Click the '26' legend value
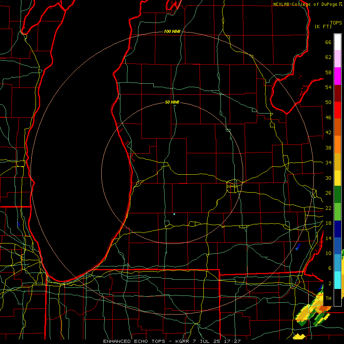344x344 pixels. click(x=328, y=193)
